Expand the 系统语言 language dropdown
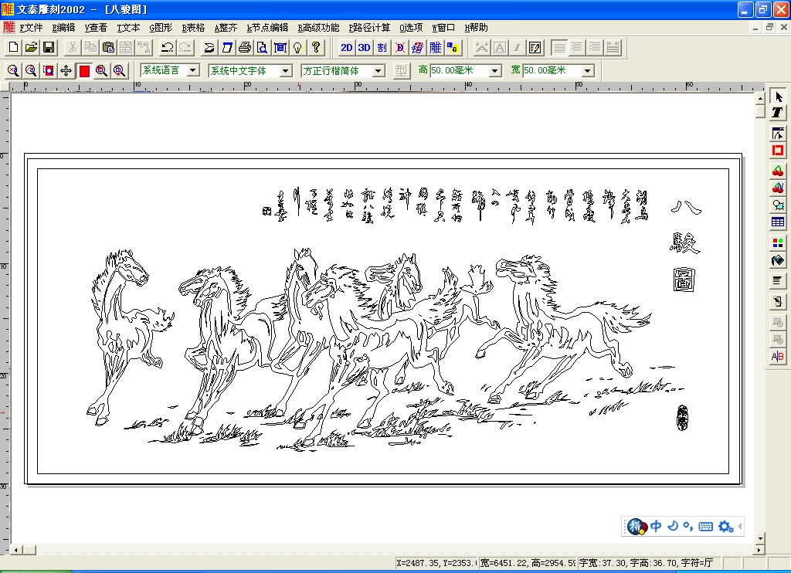This screenshot has width=791, height=573. pos(190,70)
